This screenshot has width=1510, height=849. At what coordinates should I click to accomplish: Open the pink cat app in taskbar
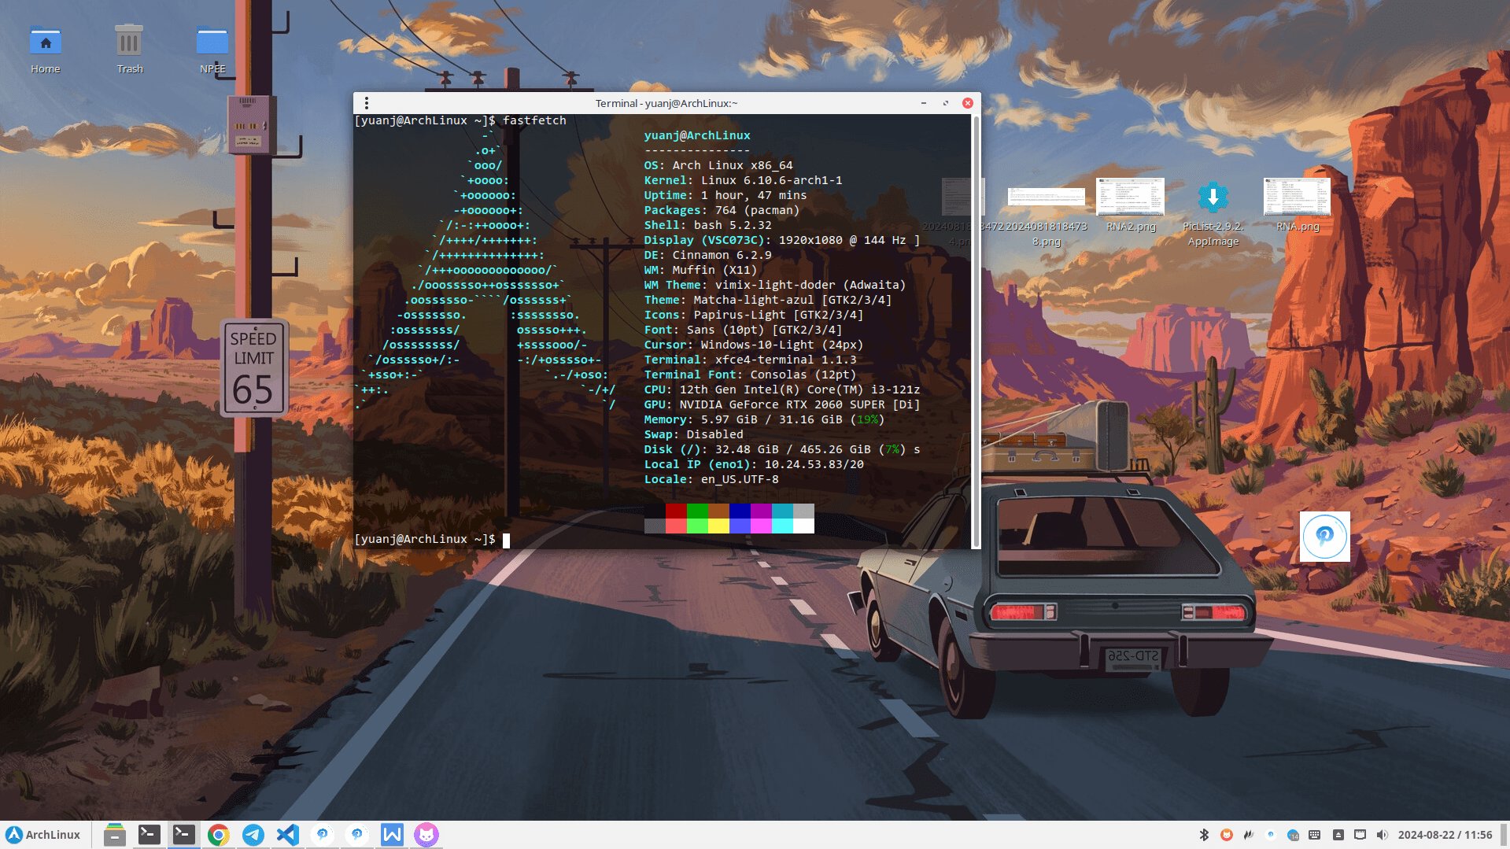pos(426,835)
